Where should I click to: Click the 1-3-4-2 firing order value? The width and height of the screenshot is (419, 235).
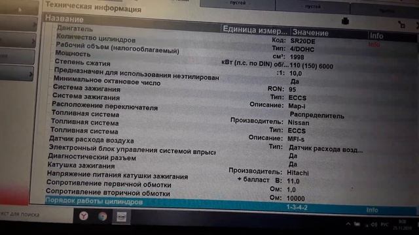coord(297,208)
